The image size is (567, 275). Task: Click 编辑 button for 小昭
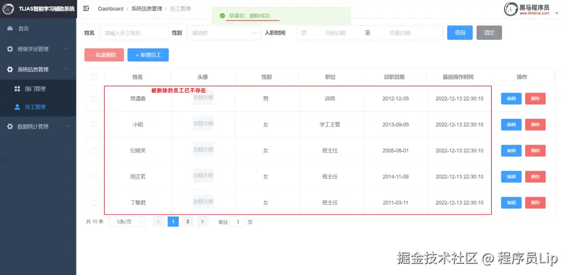point(511,124)
